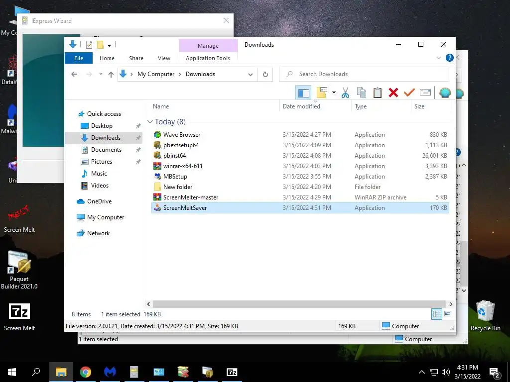This screenshot has height=382, width=510.
Task: Click the Paste clipboard icon
Action: point(378,93)
